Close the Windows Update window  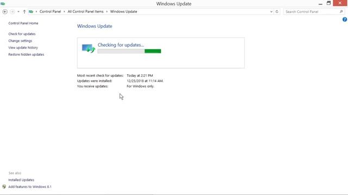pyautogui.click(x=340, y=3)
